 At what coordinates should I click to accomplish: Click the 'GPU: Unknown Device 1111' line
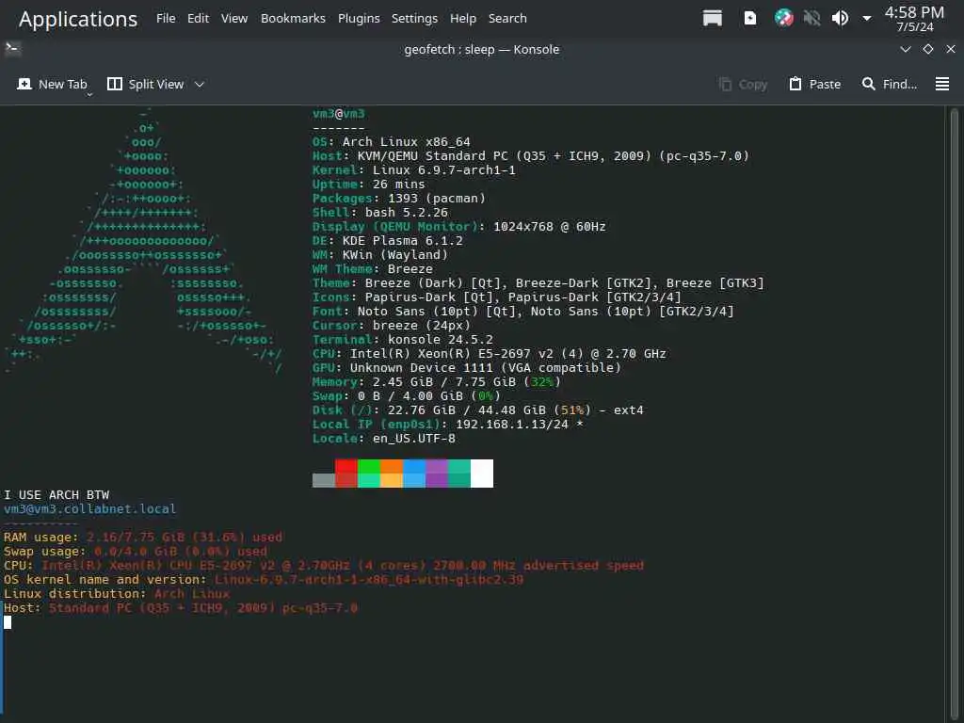467,368
